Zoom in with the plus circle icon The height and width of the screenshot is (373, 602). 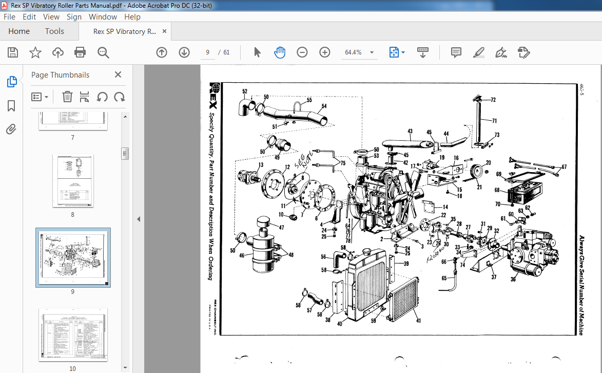pyautogui.click(x=325, y=52)
